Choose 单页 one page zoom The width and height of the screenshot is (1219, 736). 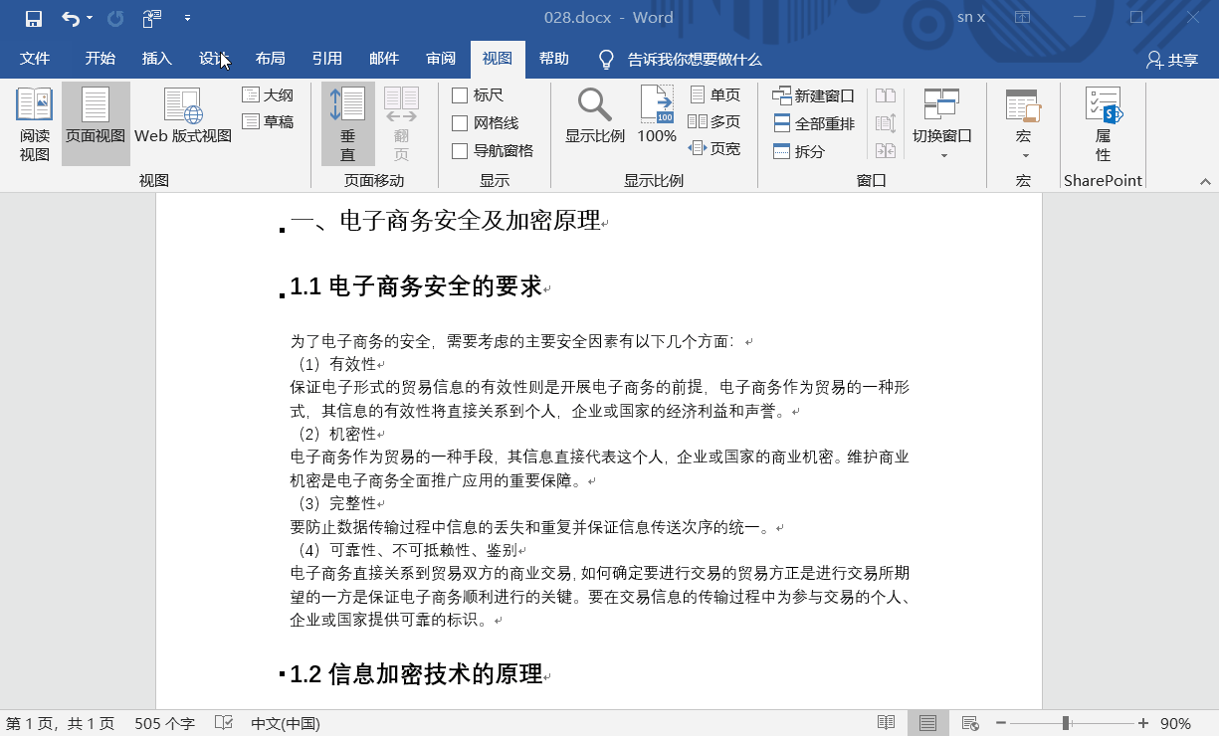coord(714,94)
